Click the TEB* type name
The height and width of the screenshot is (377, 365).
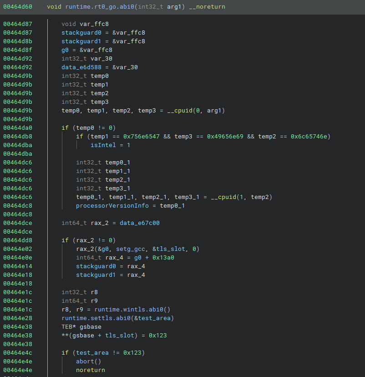pyautogui.click(x=69, y=327)
